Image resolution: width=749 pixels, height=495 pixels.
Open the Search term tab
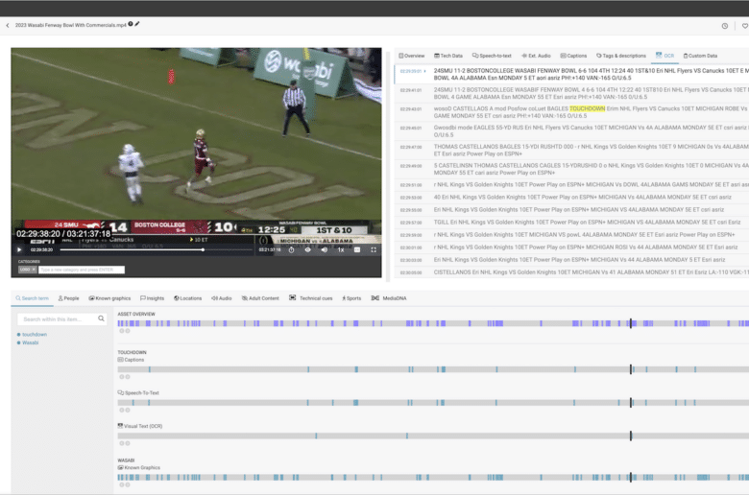pyautogui.click(x=32, y=298)
